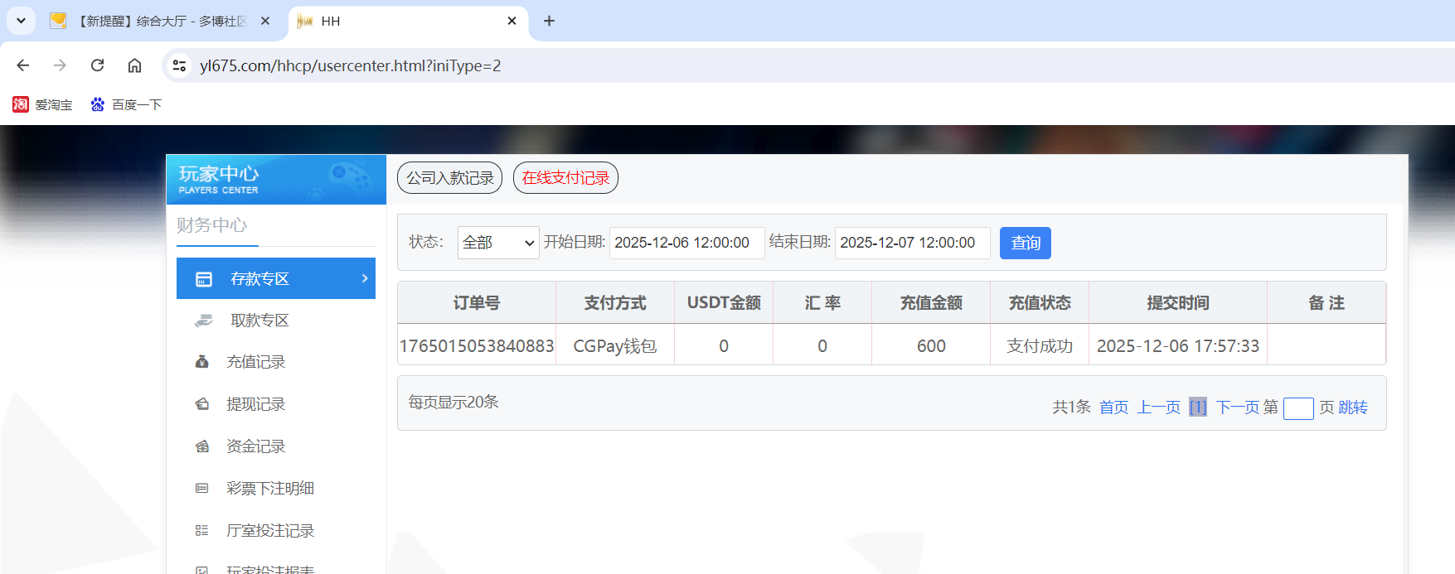Click the 支付方式 column header
The width and height of the screenshot is (1455, 574).
point(615,303)
